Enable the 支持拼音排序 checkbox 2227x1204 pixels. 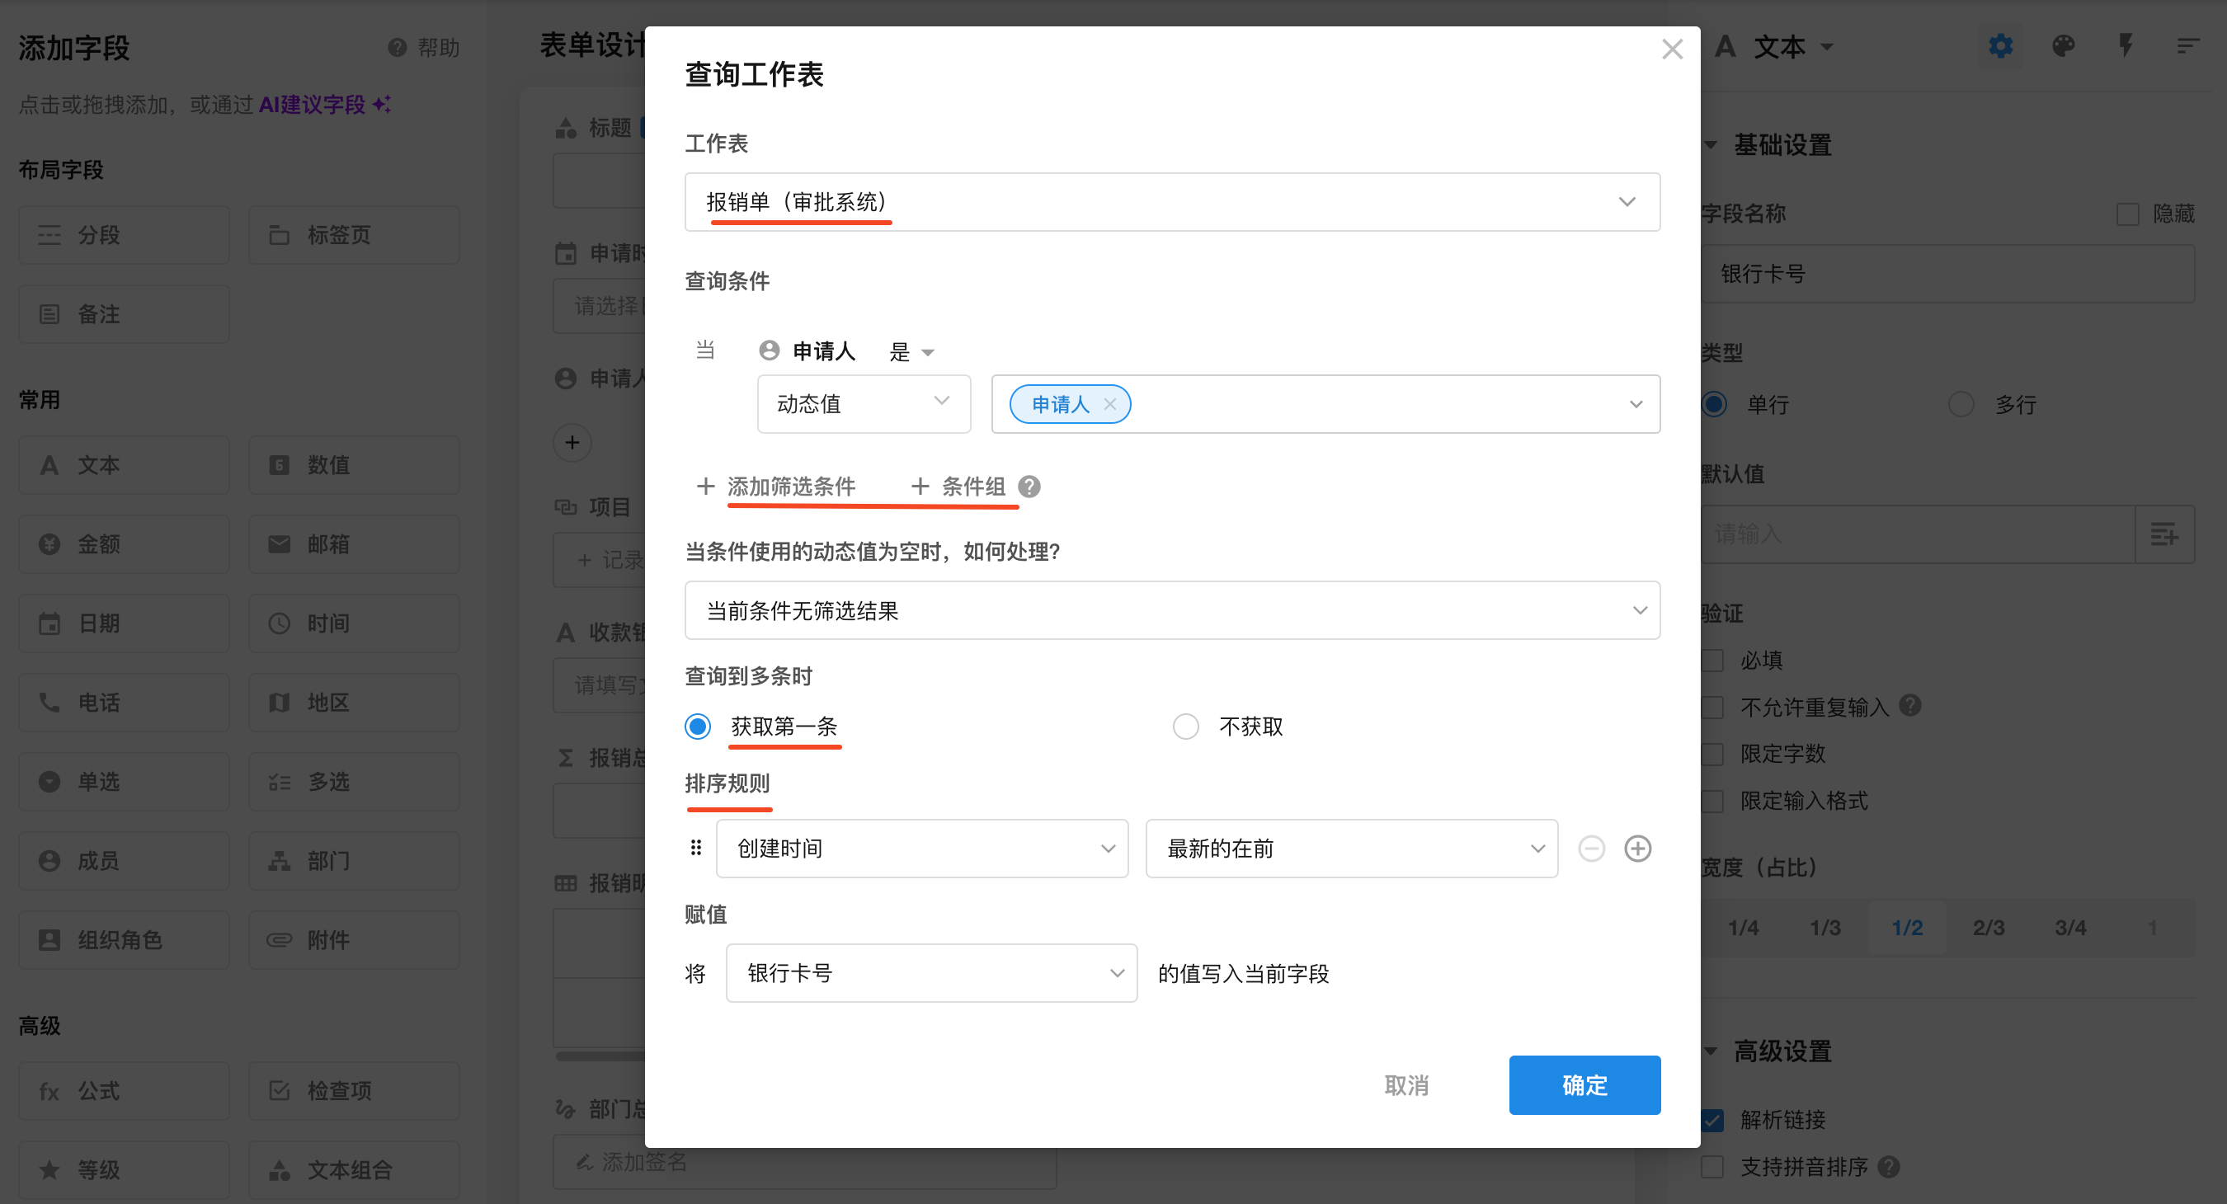tap(1712, 1167)
